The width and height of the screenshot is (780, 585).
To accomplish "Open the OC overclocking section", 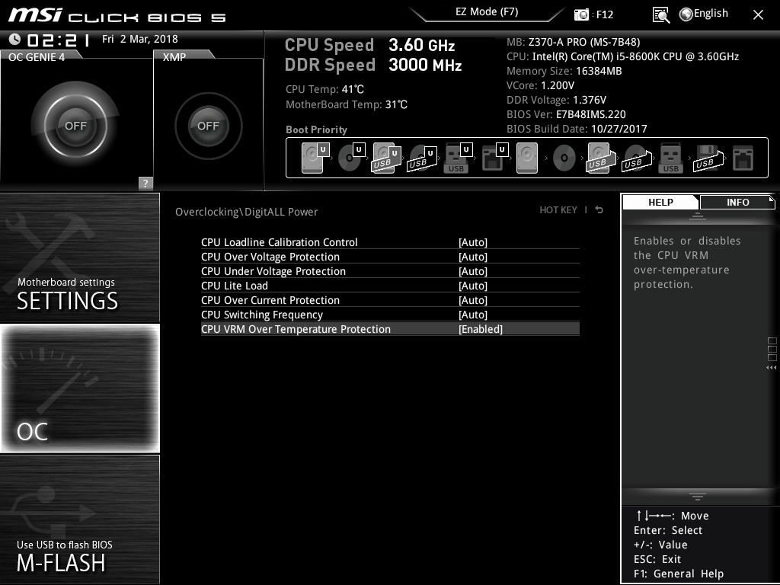I will coord(79,388).
